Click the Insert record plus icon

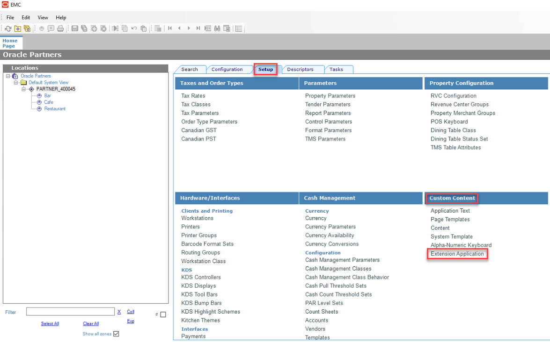pyautogui.click(x=94, y=28)
